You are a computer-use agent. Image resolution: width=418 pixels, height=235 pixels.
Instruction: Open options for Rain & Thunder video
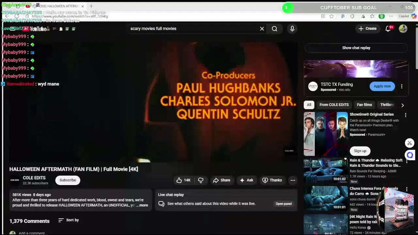[407, 161]
